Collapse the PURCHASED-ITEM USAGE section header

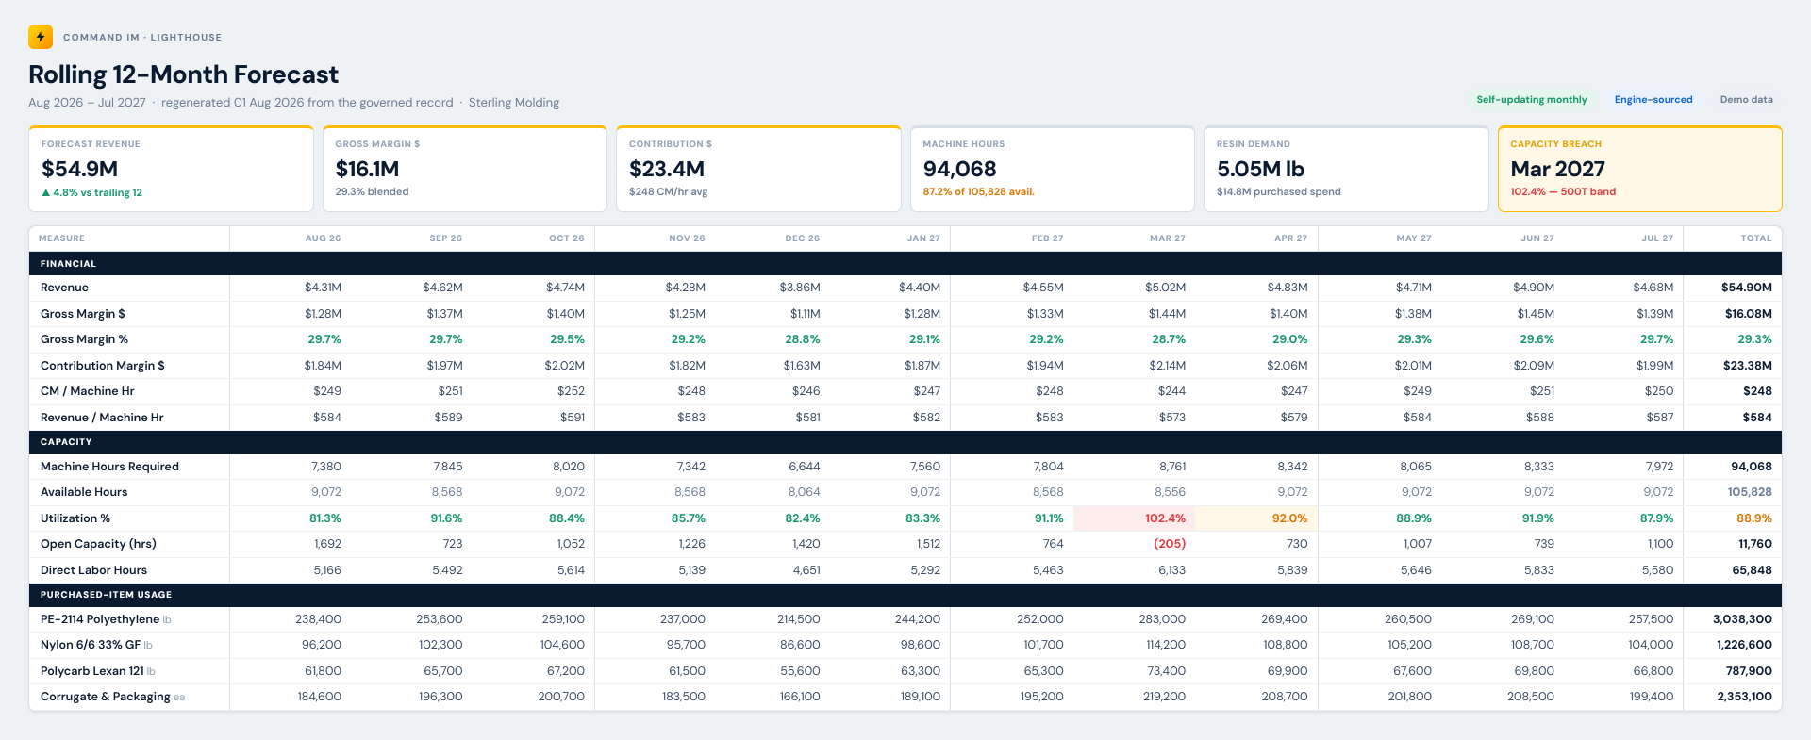coord(905,595)
